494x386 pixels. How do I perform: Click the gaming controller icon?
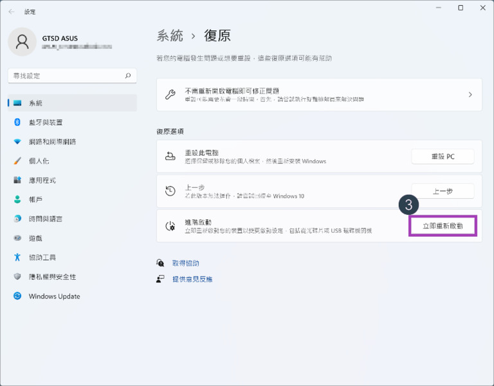[x=17, y=238]
